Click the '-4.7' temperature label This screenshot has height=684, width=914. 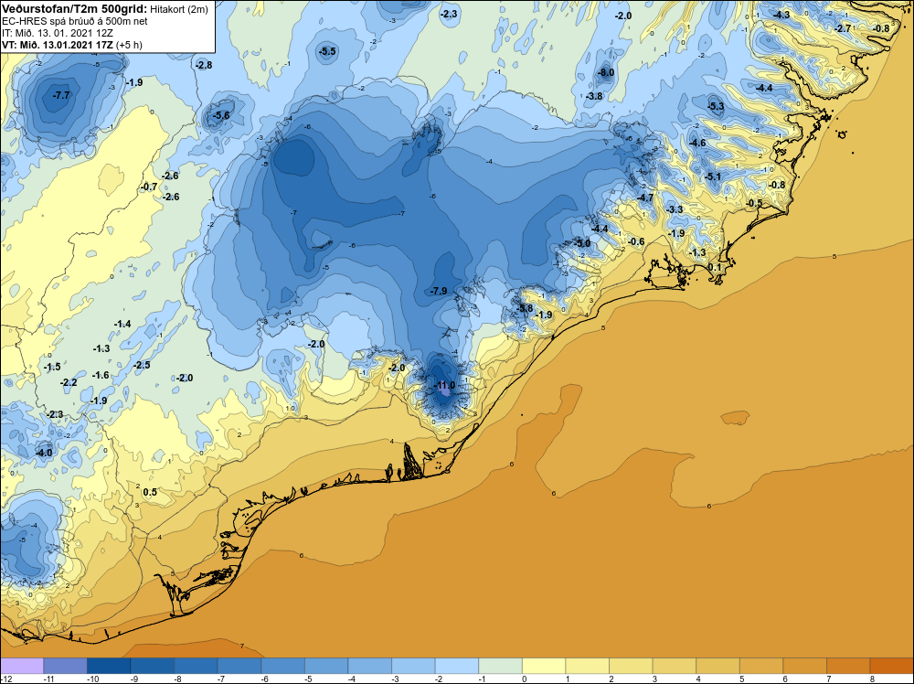pos(645,198)
